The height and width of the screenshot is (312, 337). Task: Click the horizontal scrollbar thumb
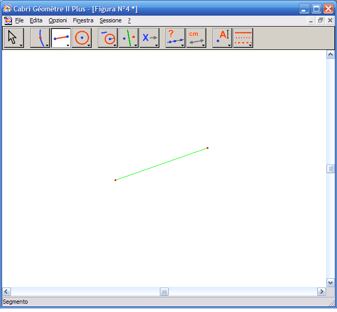pyautogui.click(x=164, y=292)
